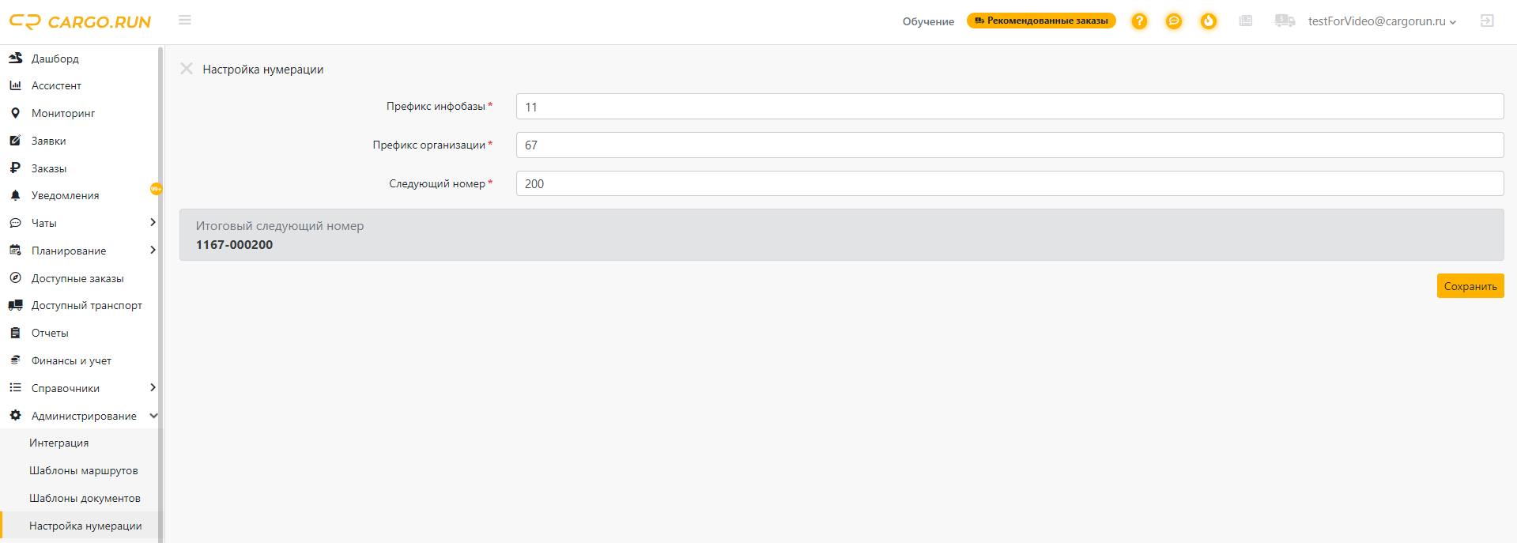
Task: Expand the Справочники submenu chevron
Action: [153, 387]
